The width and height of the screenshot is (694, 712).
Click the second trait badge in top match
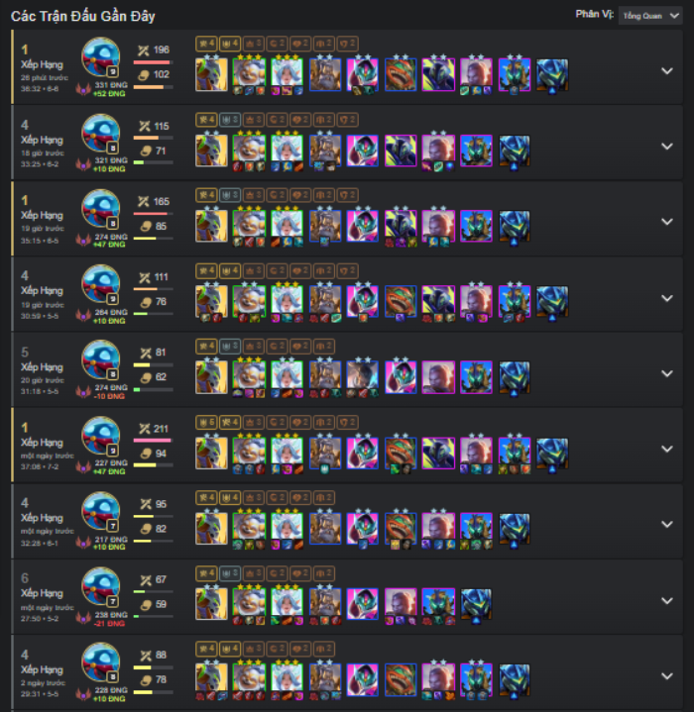point(230,44)
